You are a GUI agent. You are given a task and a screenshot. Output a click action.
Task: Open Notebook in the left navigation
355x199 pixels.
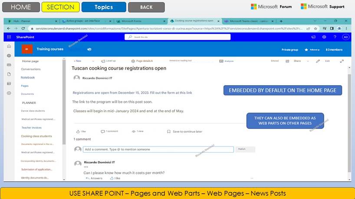point(28,77)
